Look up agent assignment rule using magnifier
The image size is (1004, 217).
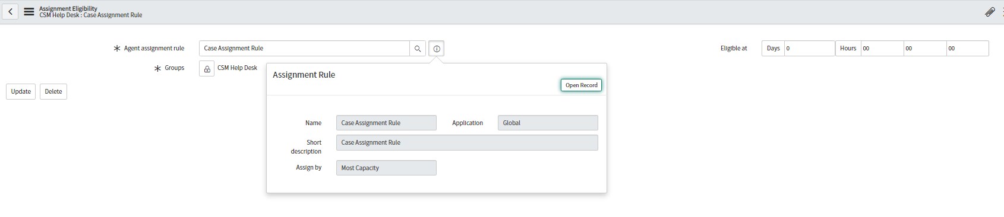pyautogui.click(x=418, y=49)
